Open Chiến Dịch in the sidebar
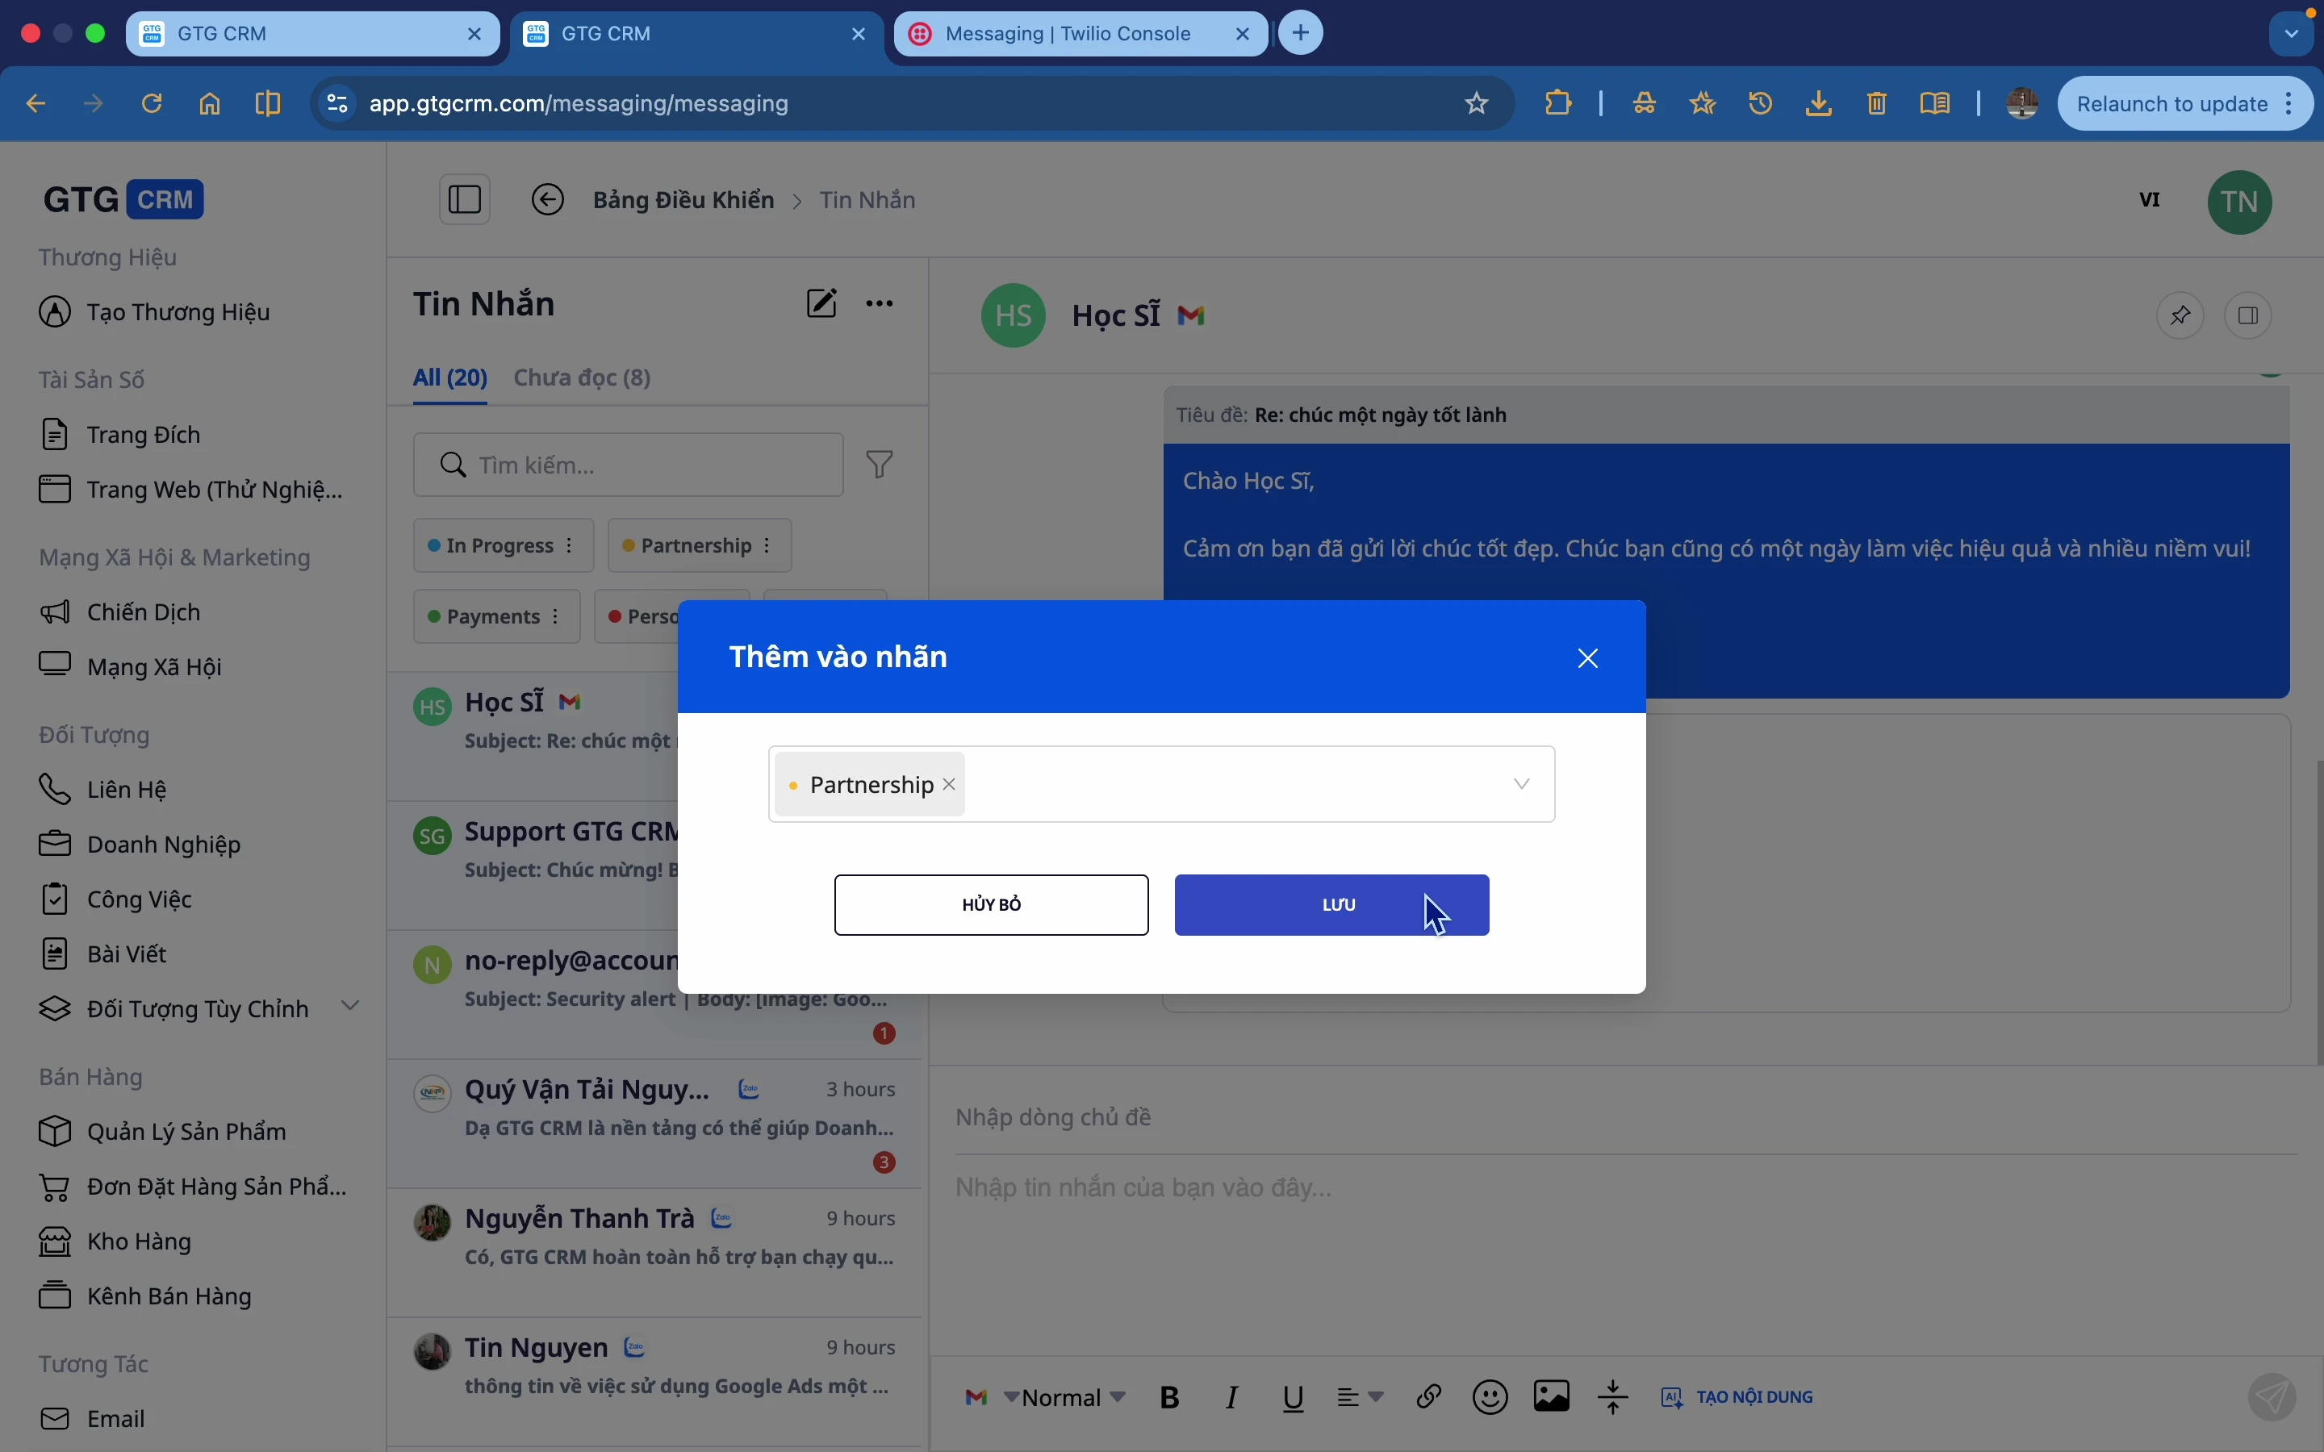Image resolution: width=2324 pixels, height=1452 pixels. tap(144, 613)
